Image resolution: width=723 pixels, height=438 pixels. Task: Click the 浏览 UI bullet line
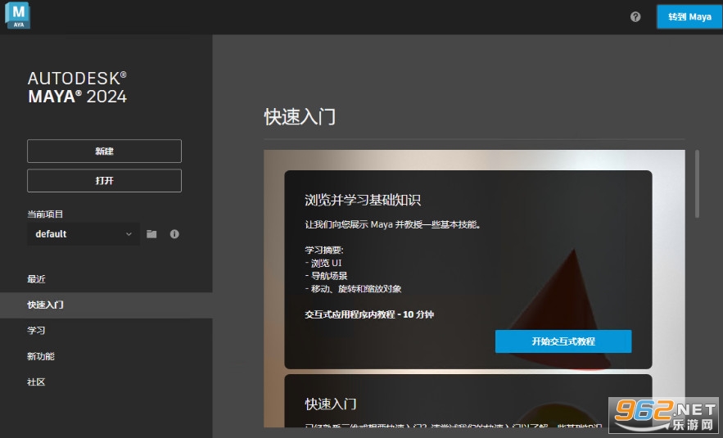tap(323, 263)
